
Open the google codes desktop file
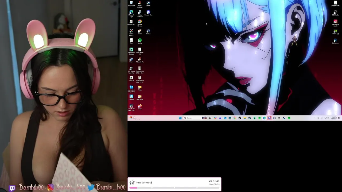(x=335, y=3)
